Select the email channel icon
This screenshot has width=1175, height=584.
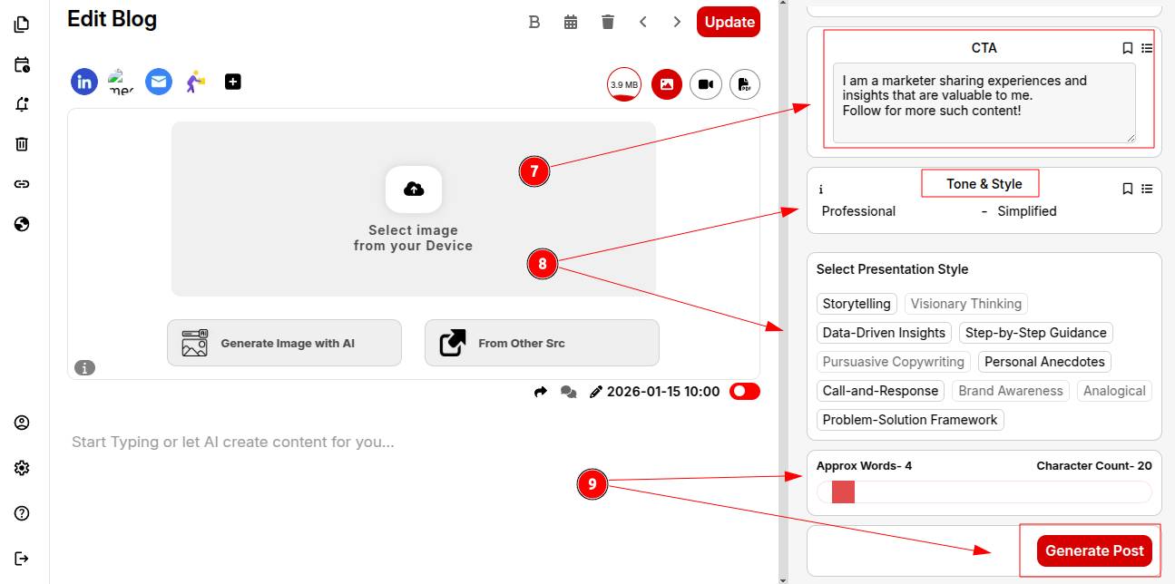click(x=159, y=82)
